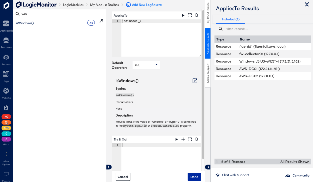Switch to Try It Out Results tab
313x182 pixels.
coord(208,14)
